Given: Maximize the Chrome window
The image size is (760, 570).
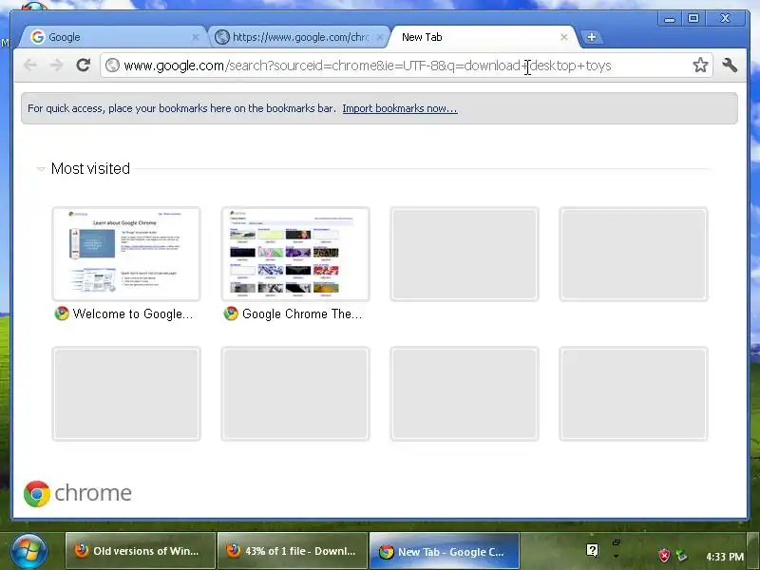Looking at the screenshot, I should [693, 18].
